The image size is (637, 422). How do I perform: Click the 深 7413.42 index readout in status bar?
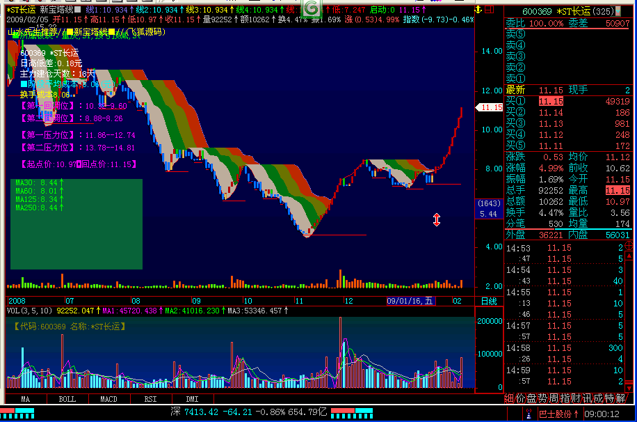249,412
